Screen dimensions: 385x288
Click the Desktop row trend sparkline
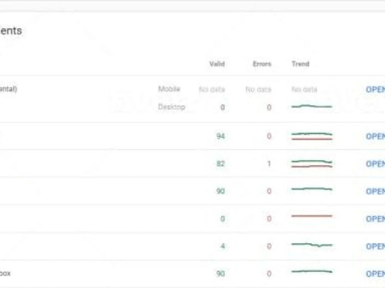click(312, 107)
